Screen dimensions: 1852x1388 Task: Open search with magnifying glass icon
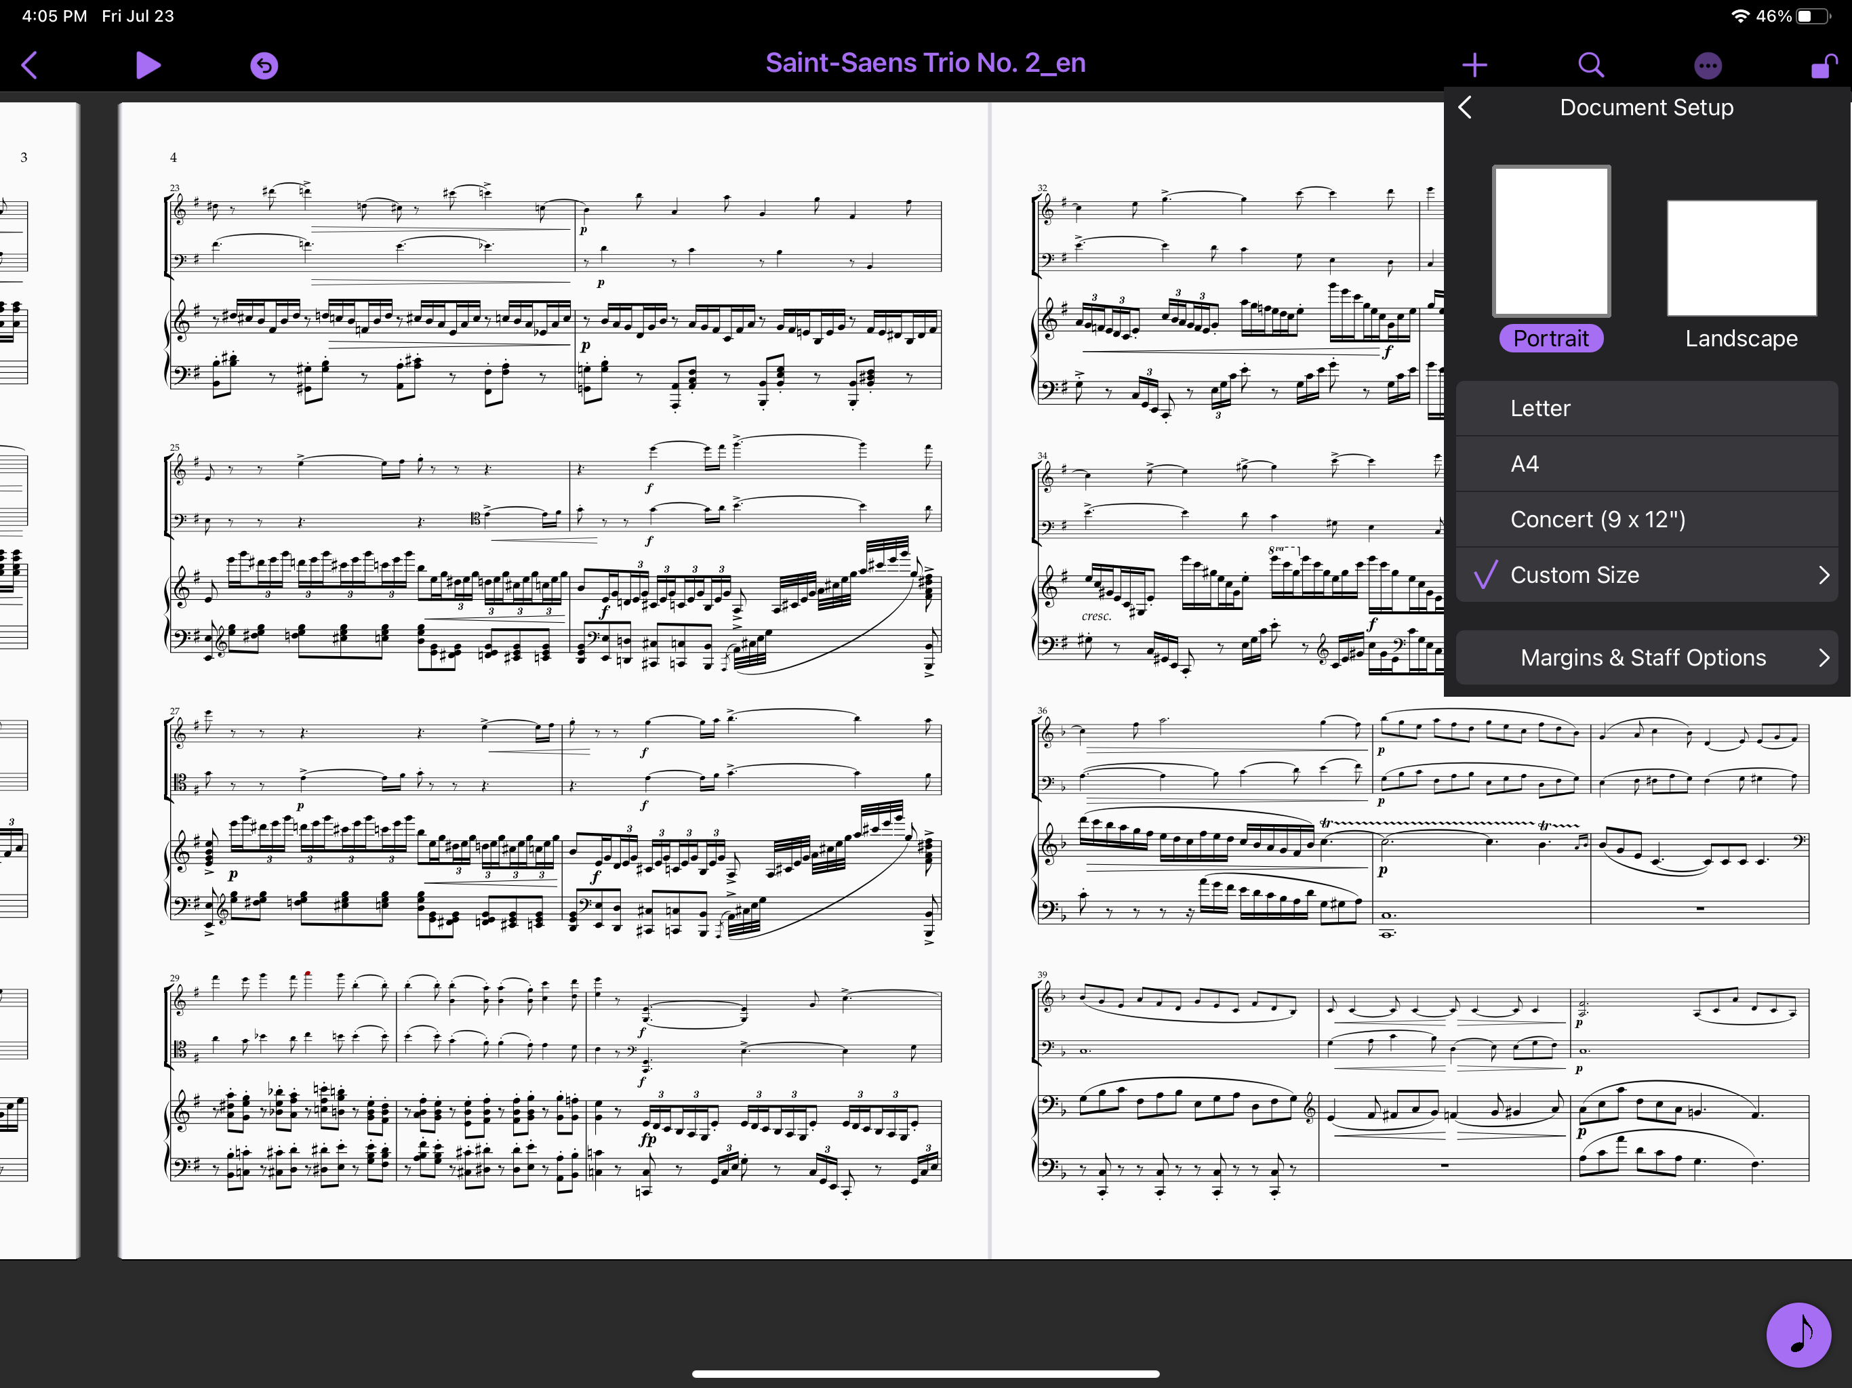[1590, 64]
